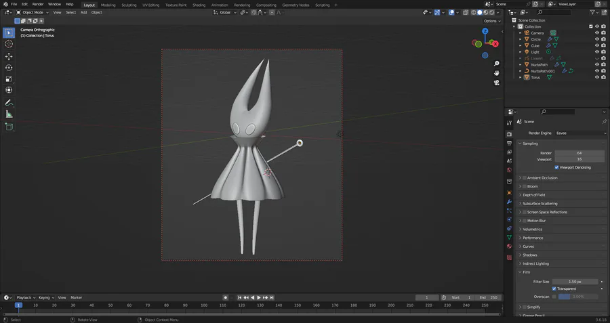Select the Rotate tool
Viewport: 610px width, 323px height.
pyautogui.click(x=9, y=68)
